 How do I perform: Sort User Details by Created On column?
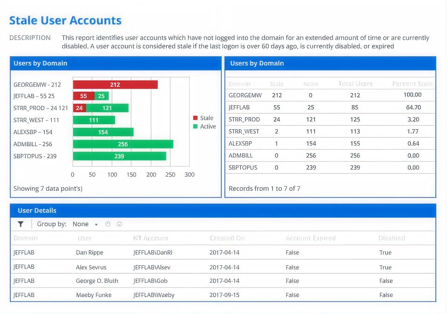click(227, 238)
